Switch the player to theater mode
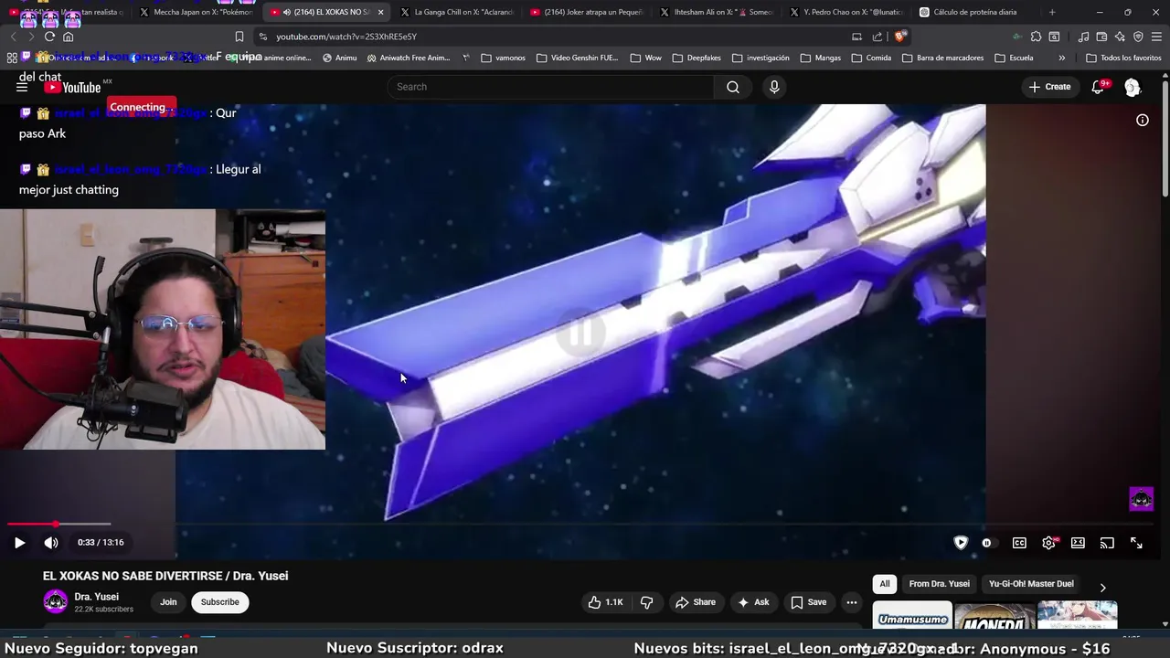This screenshot has width=1170, height=658. click(1078, 543)
